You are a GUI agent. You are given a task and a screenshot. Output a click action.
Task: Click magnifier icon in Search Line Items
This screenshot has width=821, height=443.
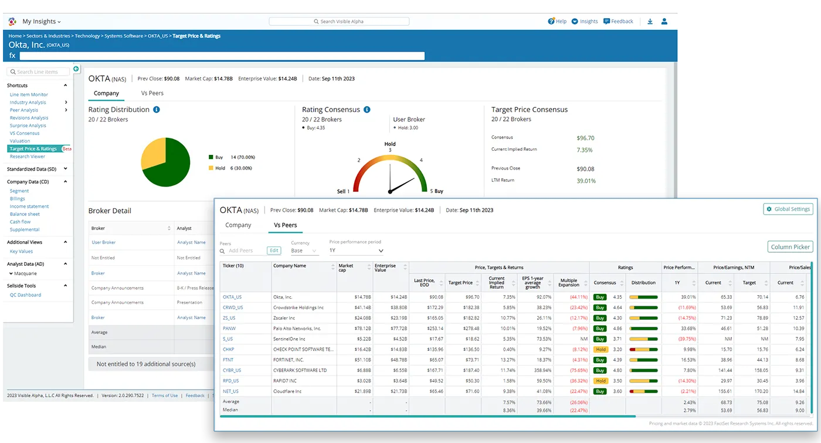(x=13, y=72)
